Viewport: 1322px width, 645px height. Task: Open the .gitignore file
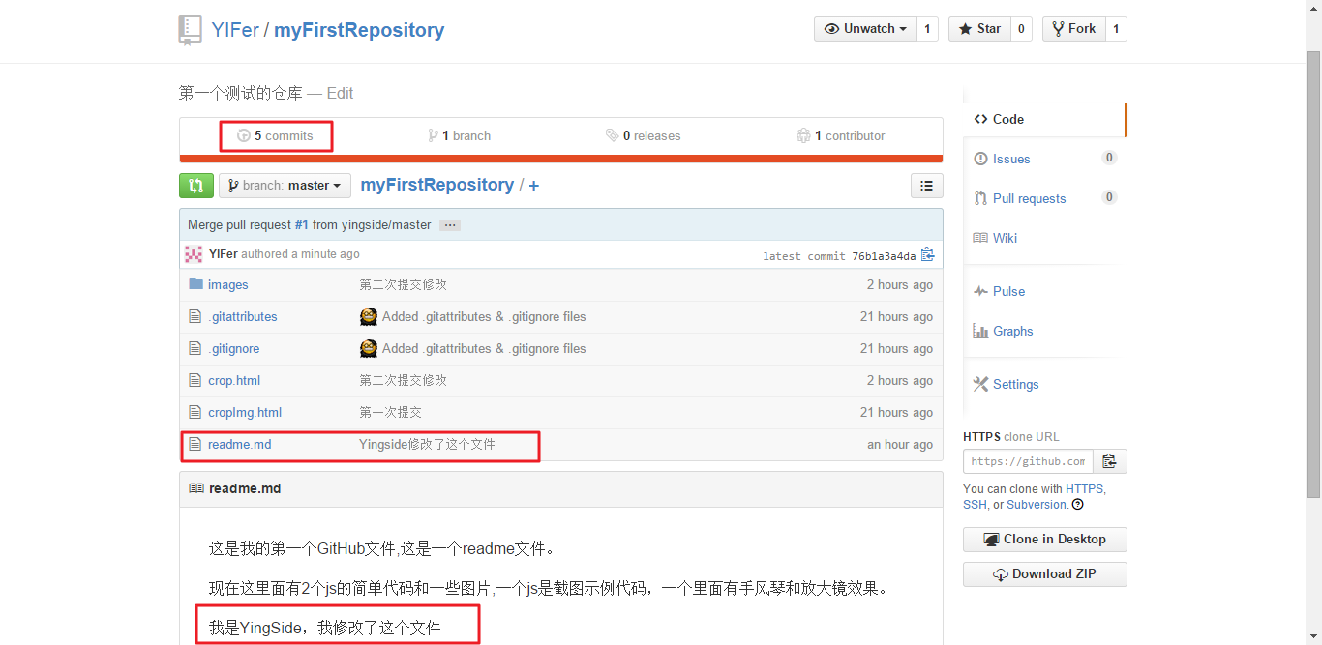click(x=234, y=348)
